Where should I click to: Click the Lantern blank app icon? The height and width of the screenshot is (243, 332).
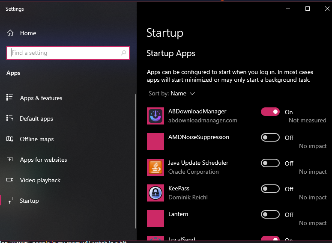[x=156, y=219]
